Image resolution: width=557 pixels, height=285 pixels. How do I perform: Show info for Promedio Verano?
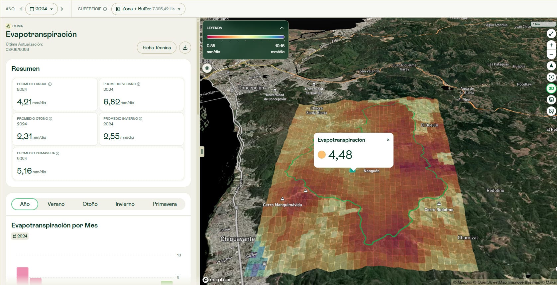click(139, 84)
